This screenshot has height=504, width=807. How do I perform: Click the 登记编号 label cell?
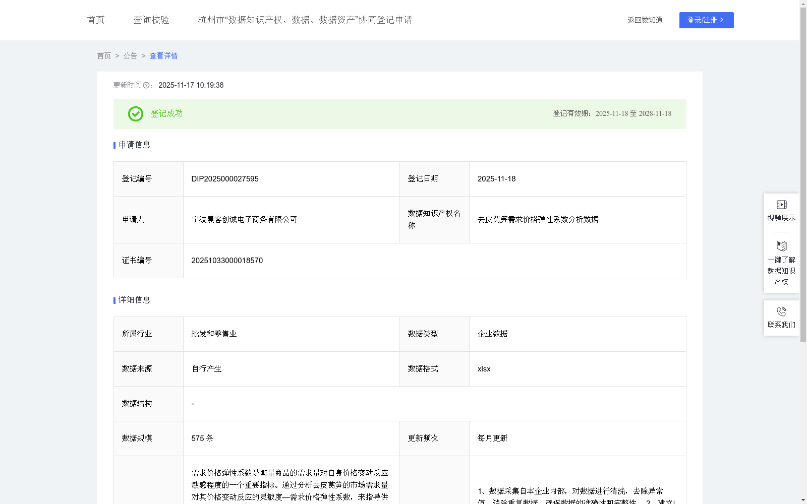point(149,179)
